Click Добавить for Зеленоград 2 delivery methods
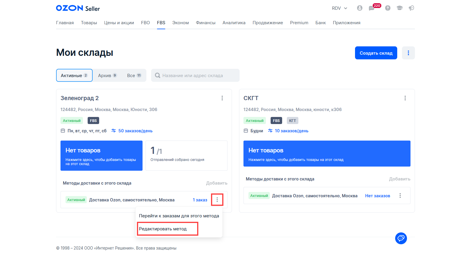The image size is (471, 259). (x=217, y=183)
